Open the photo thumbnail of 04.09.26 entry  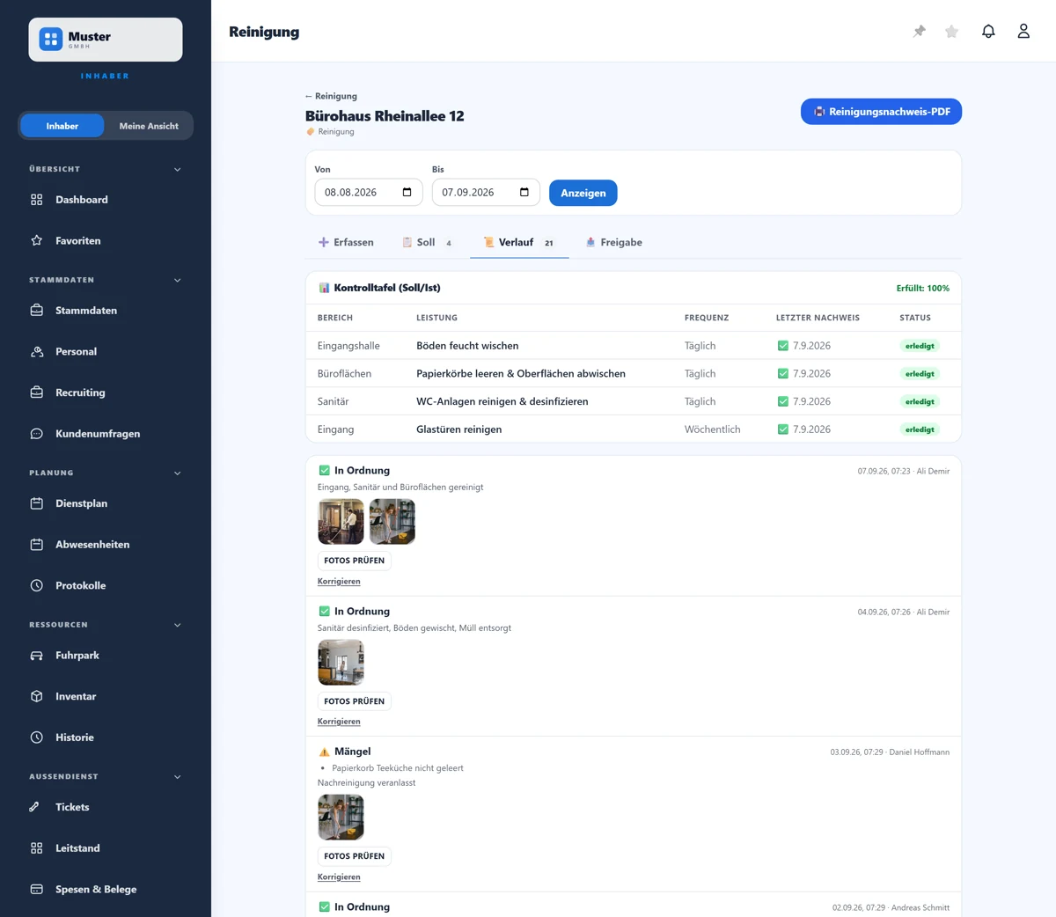341,663
